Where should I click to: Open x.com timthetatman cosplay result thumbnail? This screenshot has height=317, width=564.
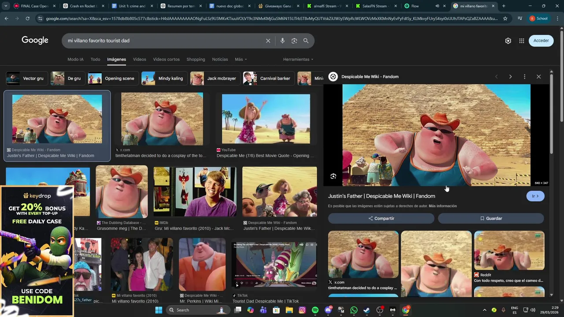point(162,119)
